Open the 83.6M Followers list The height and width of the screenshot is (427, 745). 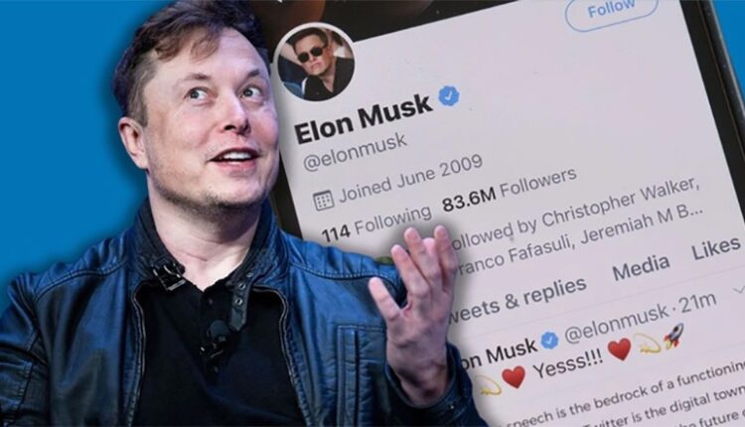point(510,189)
